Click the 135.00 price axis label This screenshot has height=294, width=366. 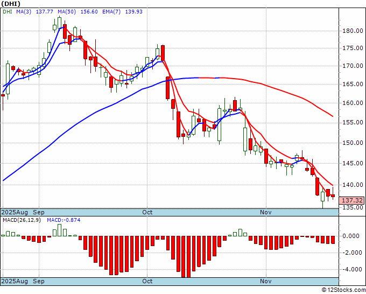click(x=353, y=207)
